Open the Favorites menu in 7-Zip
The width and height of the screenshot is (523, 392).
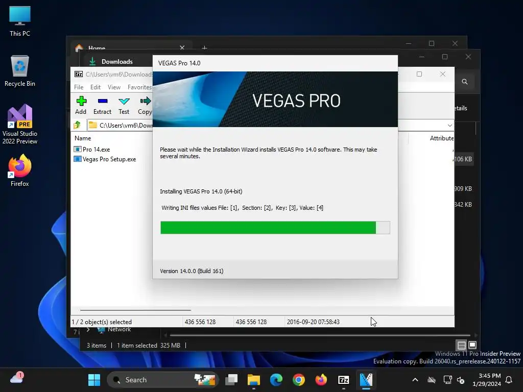click(139, 87)
